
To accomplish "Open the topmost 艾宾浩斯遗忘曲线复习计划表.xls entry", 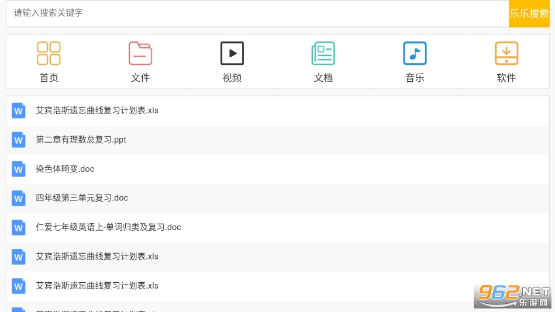I will click(x=97, y=110).
